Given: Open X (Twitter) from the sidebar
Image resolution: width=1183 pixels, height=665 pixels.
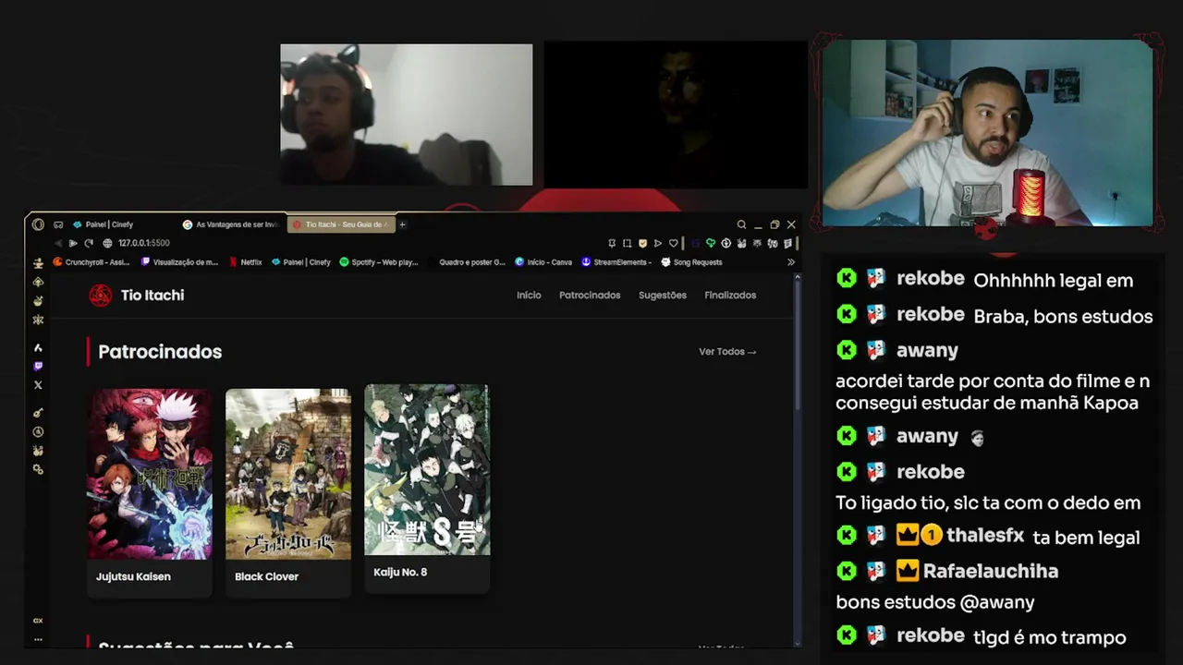Looking at the screenshot, I should click(x=38, y=385).
